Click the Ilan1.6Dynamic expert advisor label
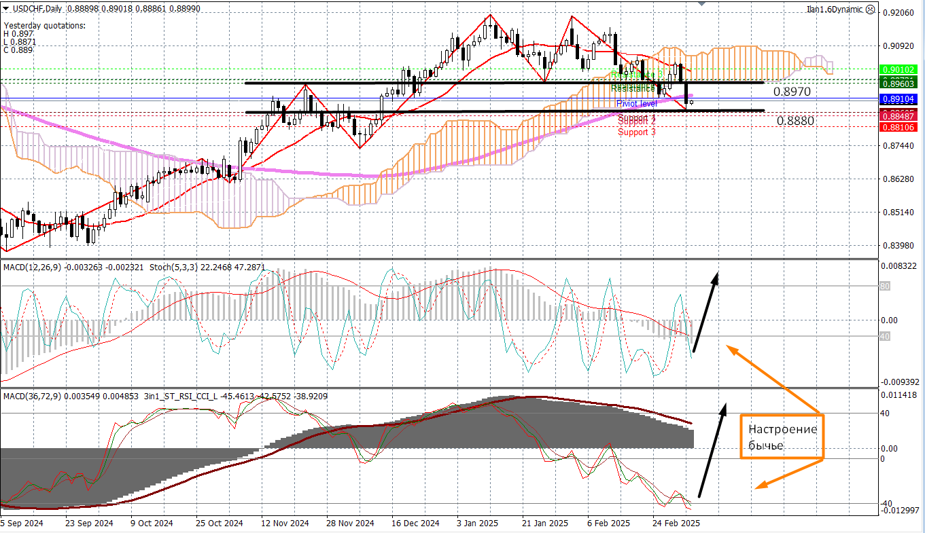925x533 pixels. (834, 10)
